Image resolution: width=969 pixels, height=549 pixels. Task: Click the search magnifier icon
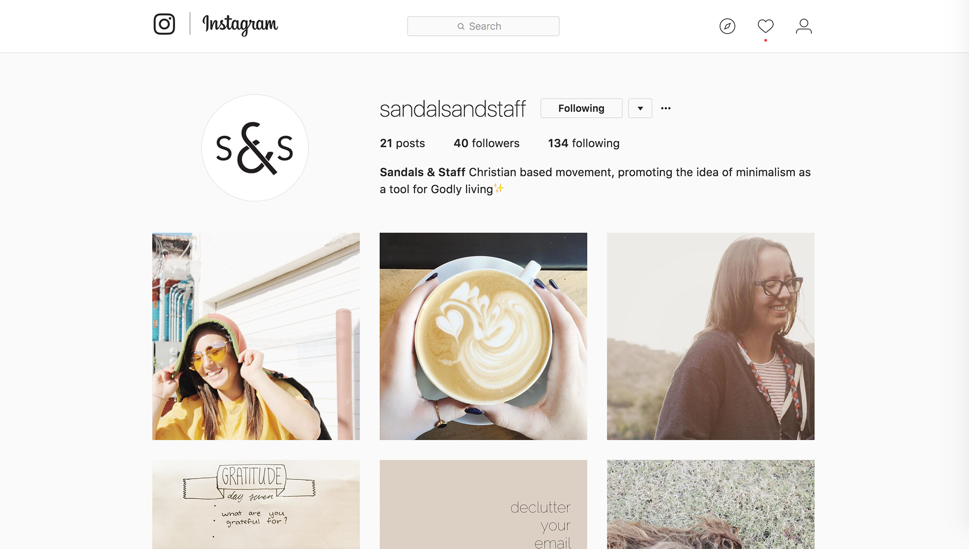point(461,26)
